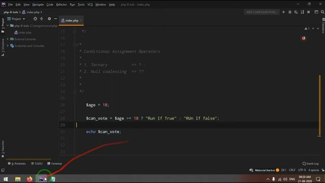Open the Problems tool window
The image size is (325, 183).
[x=17, y=164]
